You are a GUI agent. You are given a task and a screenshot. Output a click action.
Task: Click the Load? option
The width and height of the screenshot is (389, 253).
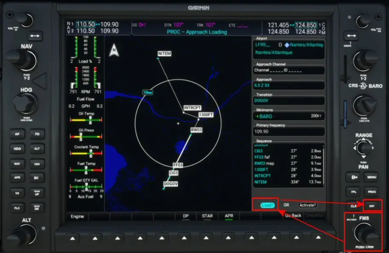point(267,205)
